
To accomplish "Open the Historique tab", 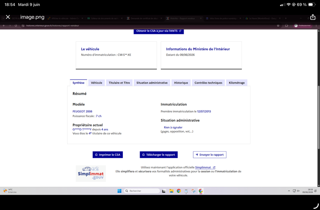I will click(181, 83).
